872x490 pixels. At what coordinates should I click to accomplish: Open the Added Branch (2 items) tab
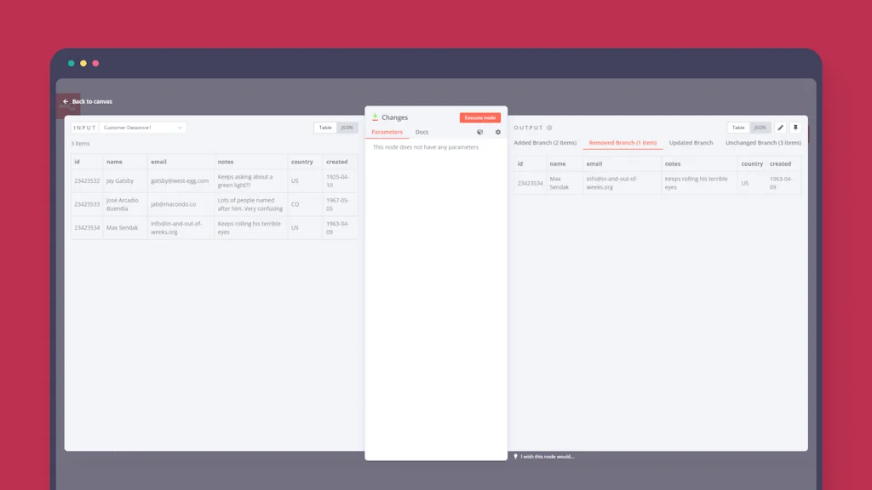547,143
